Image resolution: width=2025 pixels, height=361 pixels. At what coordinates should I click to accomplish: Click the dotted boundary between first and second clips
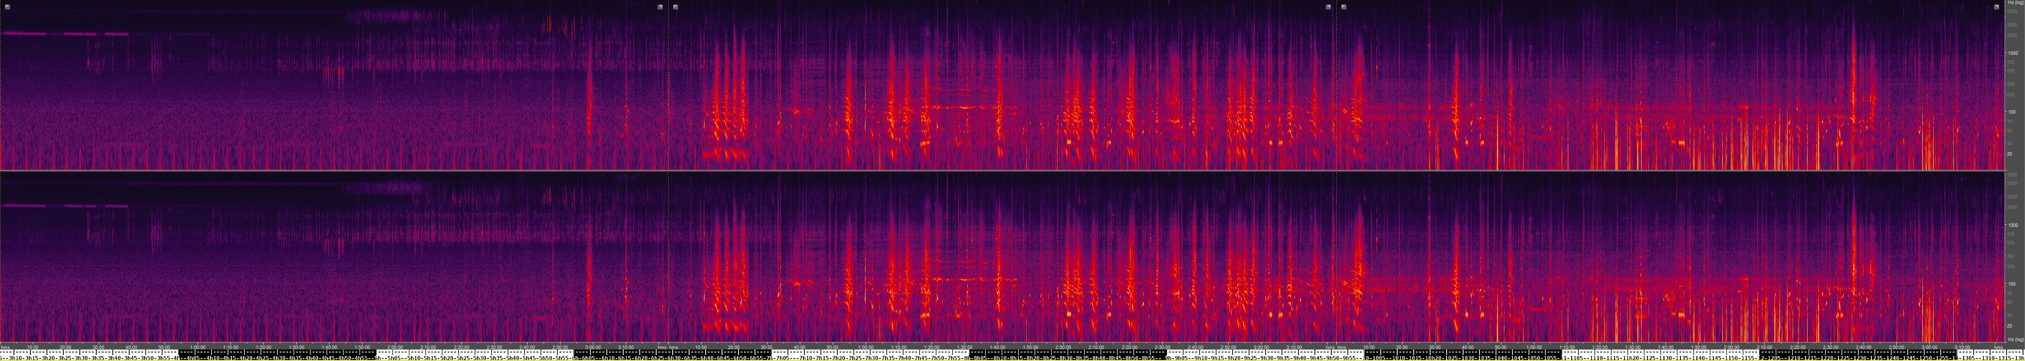pos(668,157)
